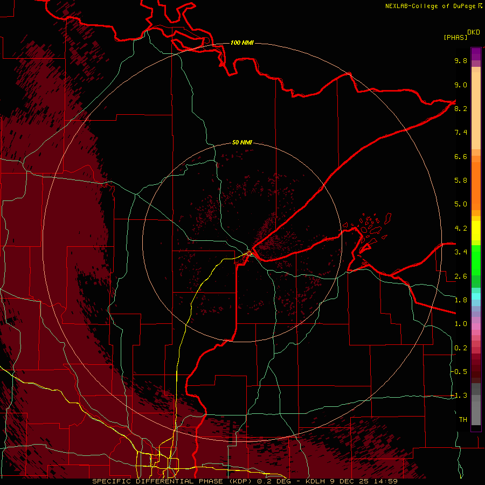Pick the light peach segment of color bar
This screenshot has width=485, height=485.
coord(476,110)
